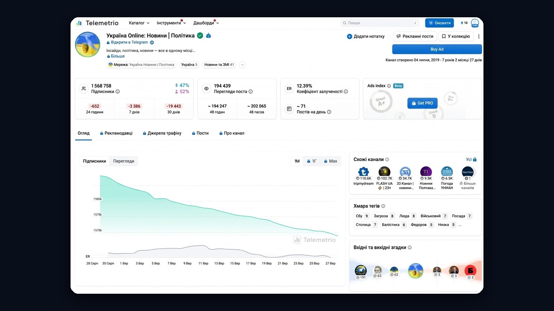This screenshot has height=311, width=554.
Task: Expand the Інструменти dropdown menu
Action: (x=171, y=23)
